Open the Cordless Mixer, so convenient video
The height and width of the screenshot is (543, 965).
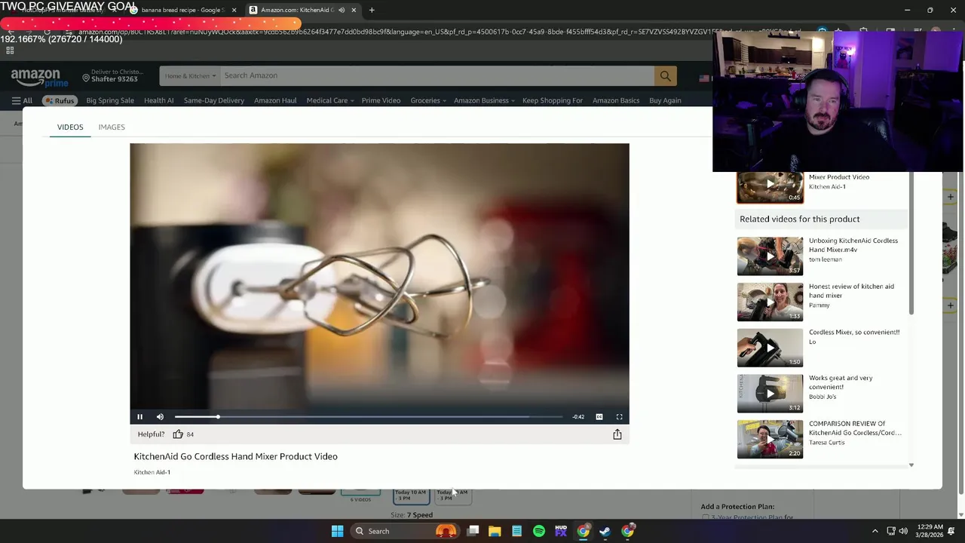(x=770, y=348)
